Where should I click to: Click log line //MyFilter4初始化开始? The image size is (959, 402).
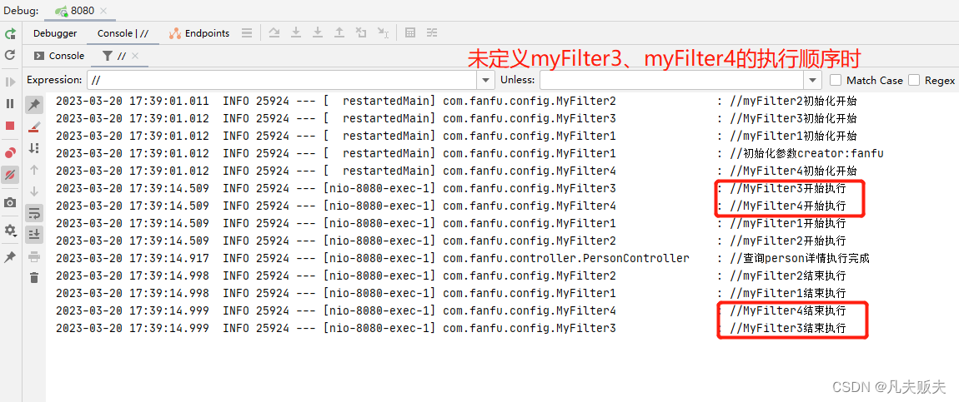point(794,170)
